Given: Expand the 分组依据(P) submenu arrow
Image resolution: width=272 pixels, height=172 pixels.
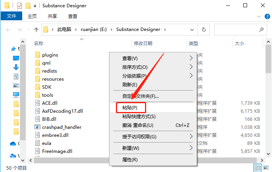Looking at the screenshot, I should coord(191,76).
